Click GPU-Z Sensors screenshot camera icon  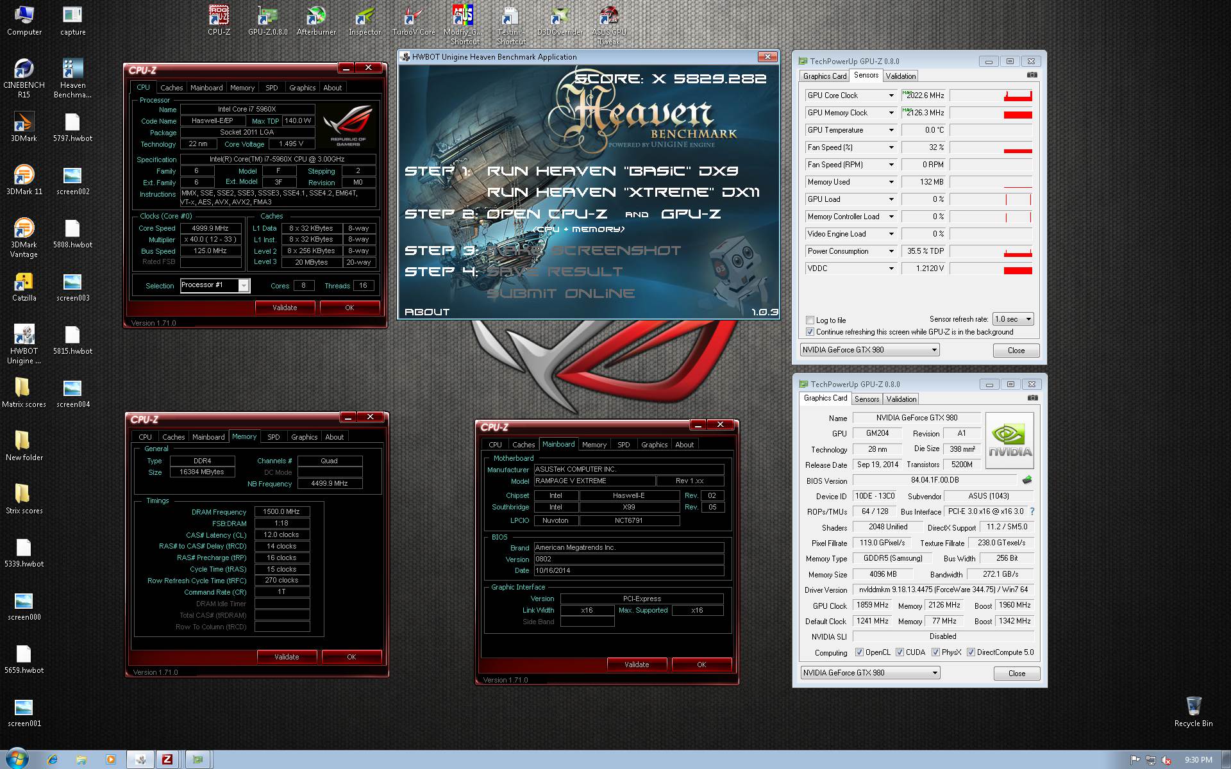tap(1032, 75)
